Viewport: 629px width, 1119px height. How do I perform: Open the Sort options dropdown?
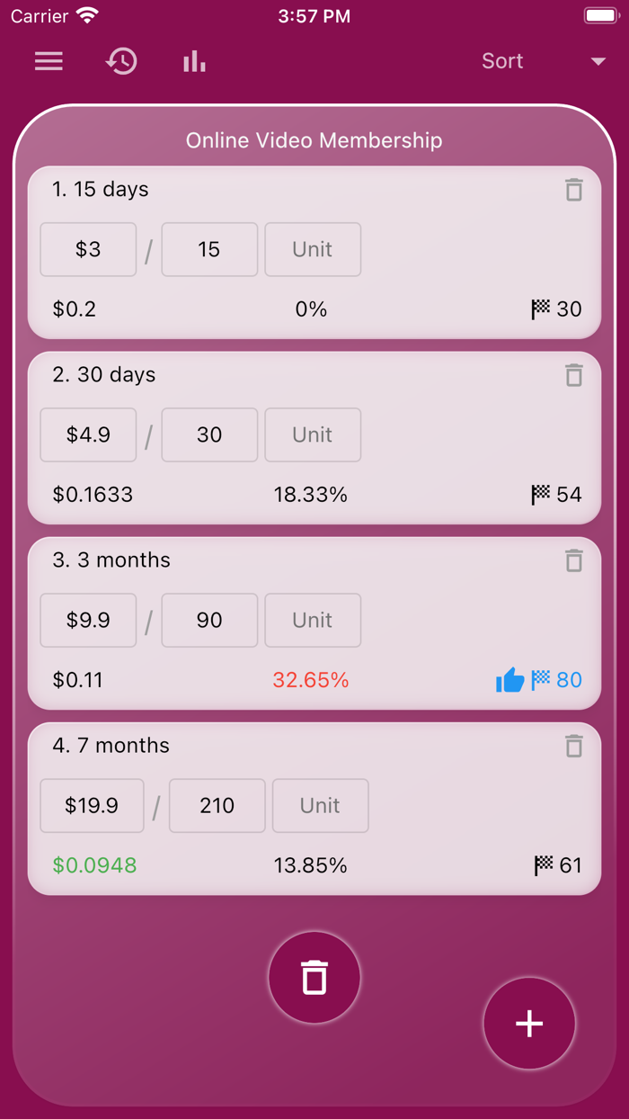click(502, 61)
